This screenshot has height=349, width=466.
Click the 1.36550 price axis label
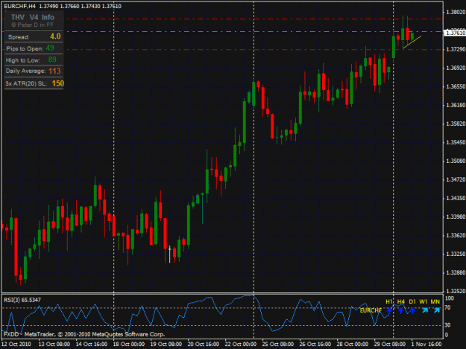click(x=456, y=86)
